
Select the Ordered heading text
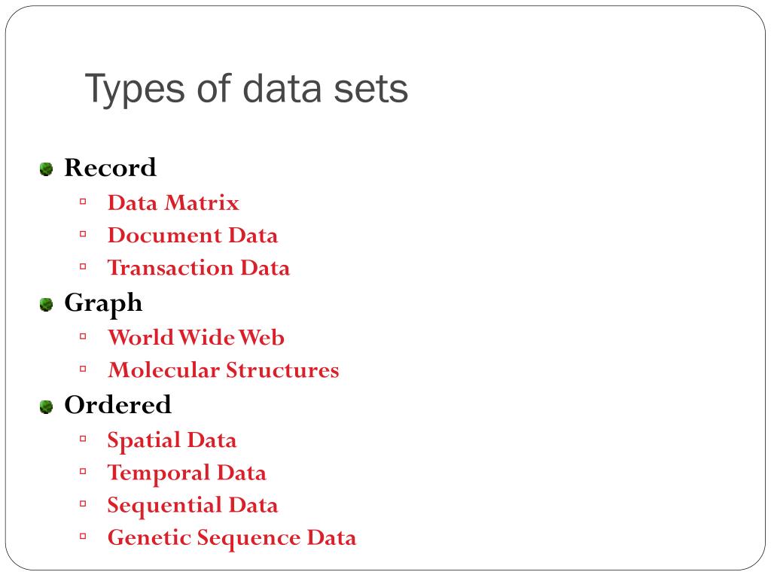[x=118, y=405]
